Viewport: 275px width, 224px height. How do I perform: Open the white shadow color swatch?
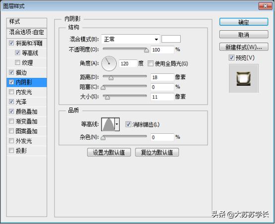pos(171,39)
